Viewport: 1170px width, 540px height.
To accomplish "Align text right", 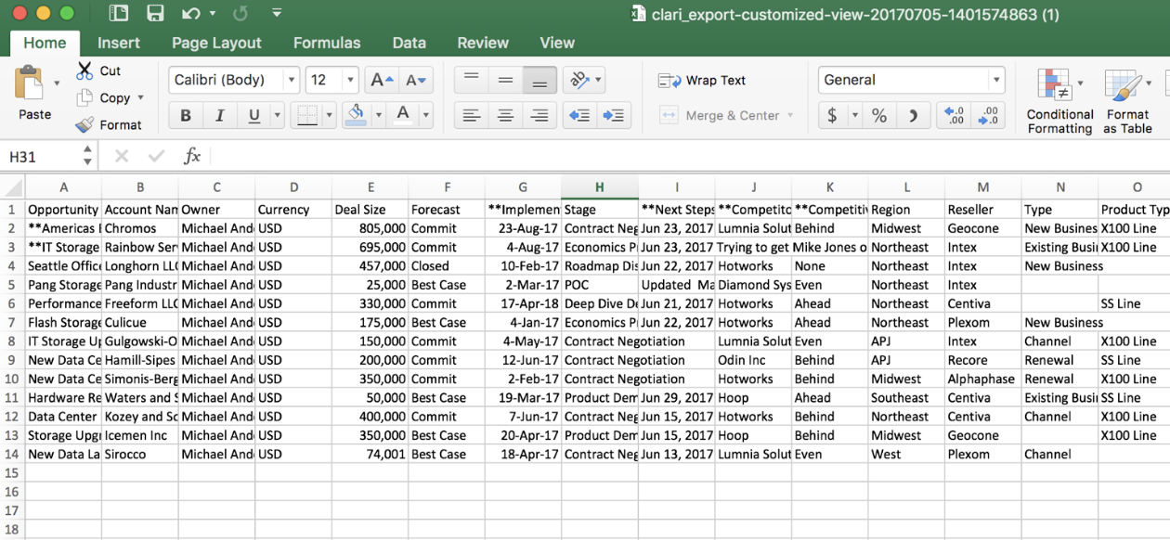I will click(x=539, y=116).
